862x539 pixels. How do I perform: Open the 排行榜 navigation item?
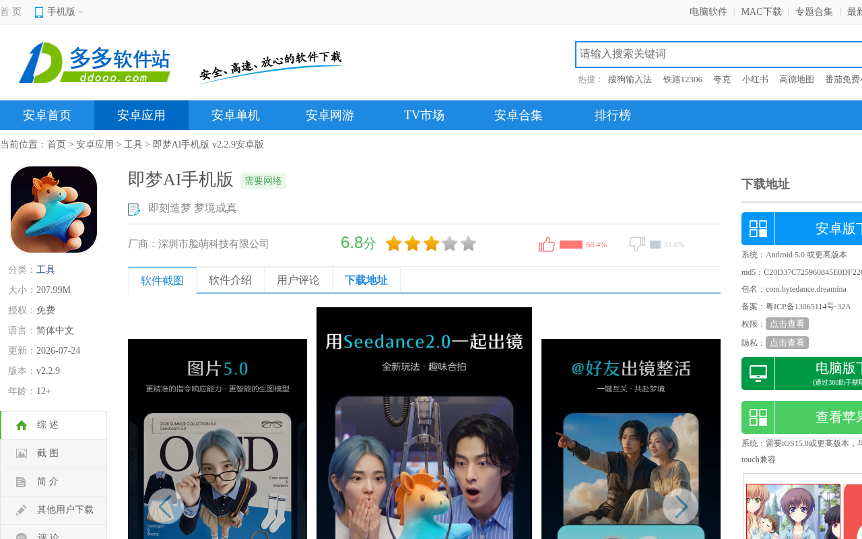coord(613,115)
